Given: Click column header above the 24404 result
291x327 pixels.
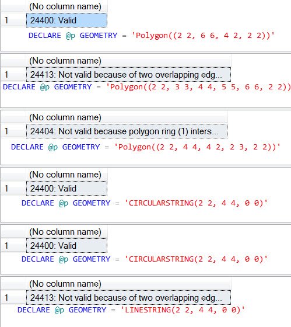Looking at the screenshot, I should point(127,117).
